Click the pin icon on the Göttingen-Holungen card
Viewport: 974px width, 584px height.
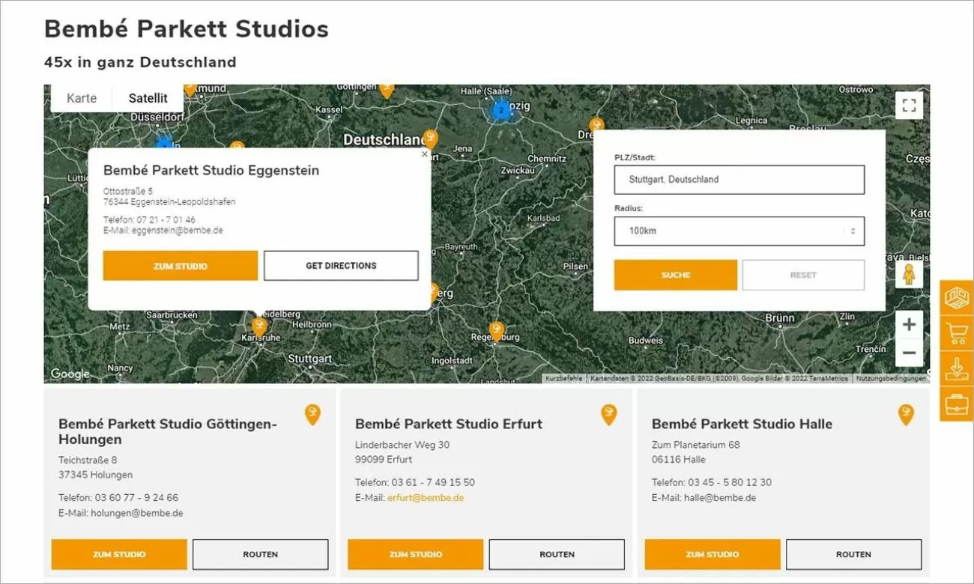(312, 414)
